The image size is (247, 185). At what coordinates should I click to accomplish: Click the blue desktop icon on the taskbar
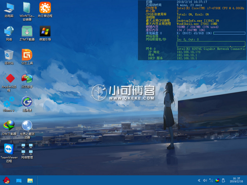point(19,181)
